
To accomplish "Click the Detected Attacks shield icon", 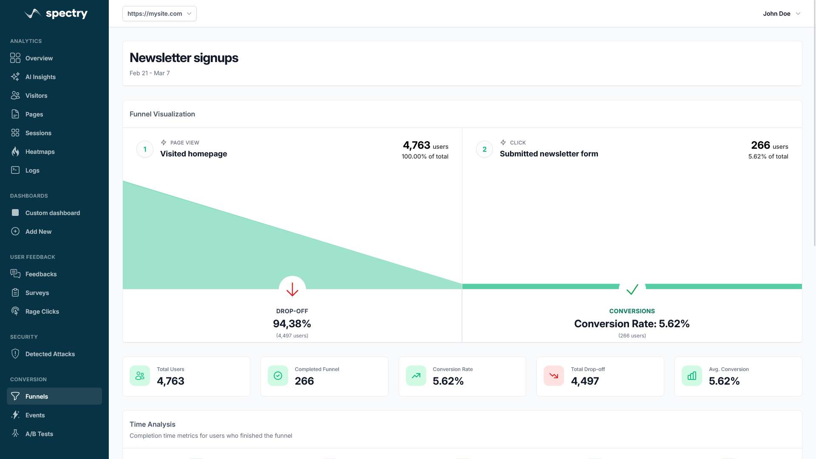I will click(x=15, y=354).
